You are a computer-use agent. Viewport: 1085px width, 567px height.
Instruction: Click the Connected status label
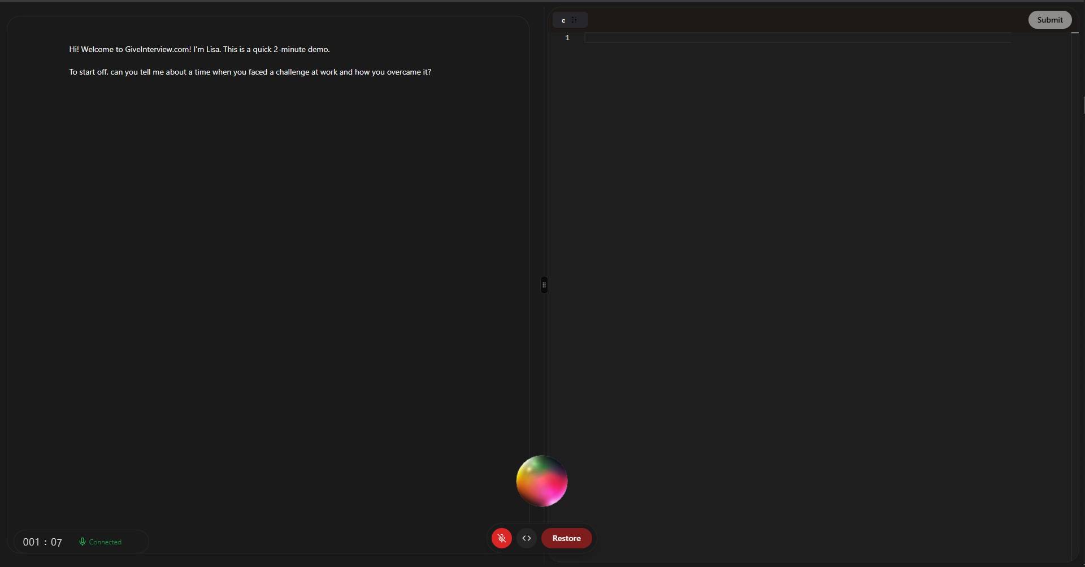pos(105,542)
